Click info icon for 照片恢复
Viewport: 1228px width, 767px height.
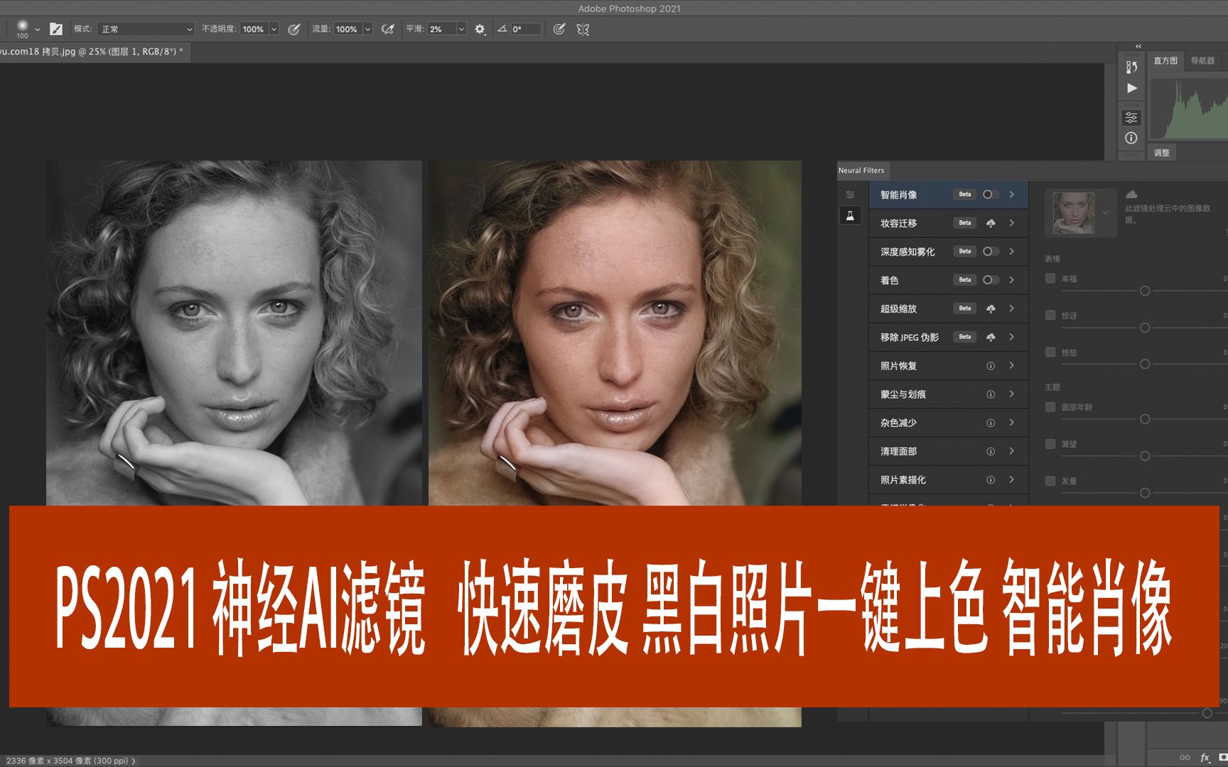tap(991, 366)
